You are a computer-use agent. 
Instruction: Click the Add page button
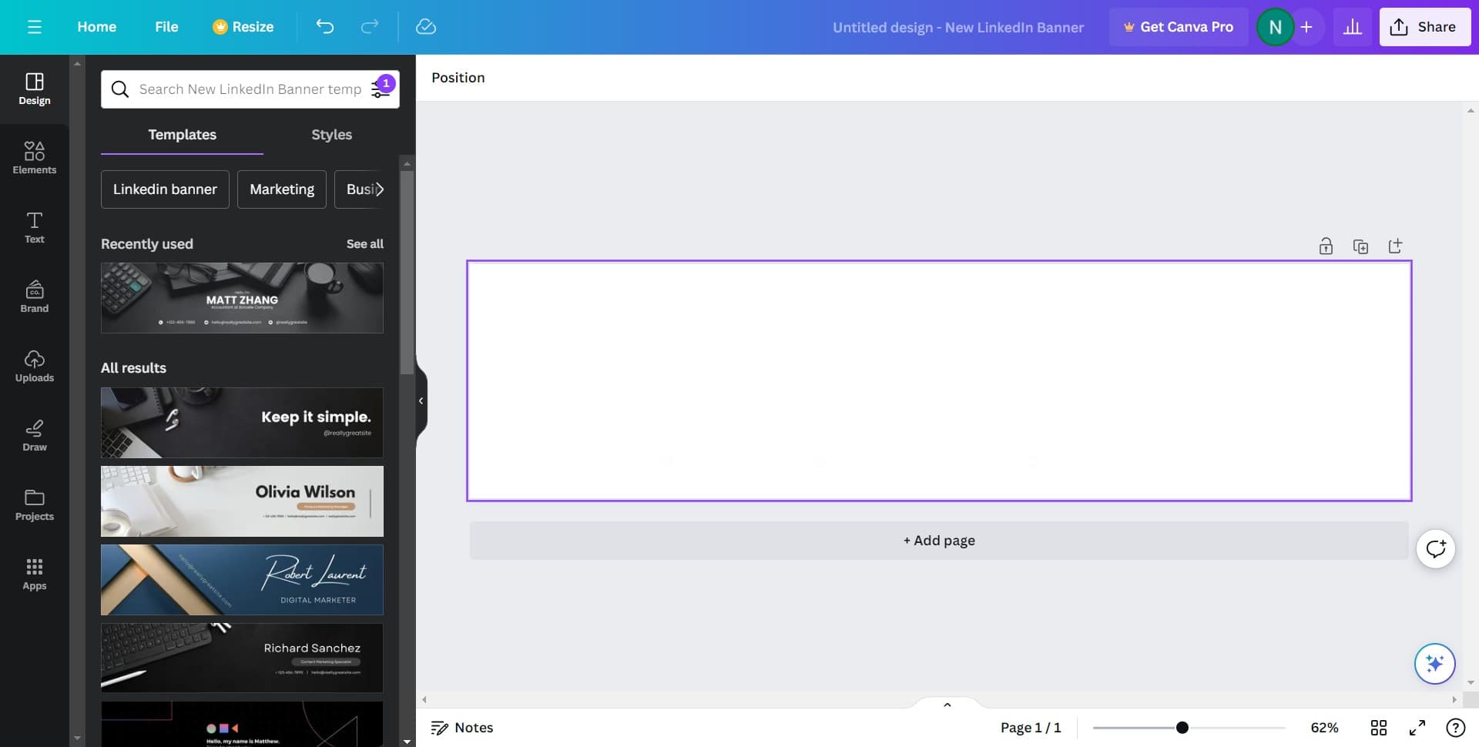[x=938, y=541]
